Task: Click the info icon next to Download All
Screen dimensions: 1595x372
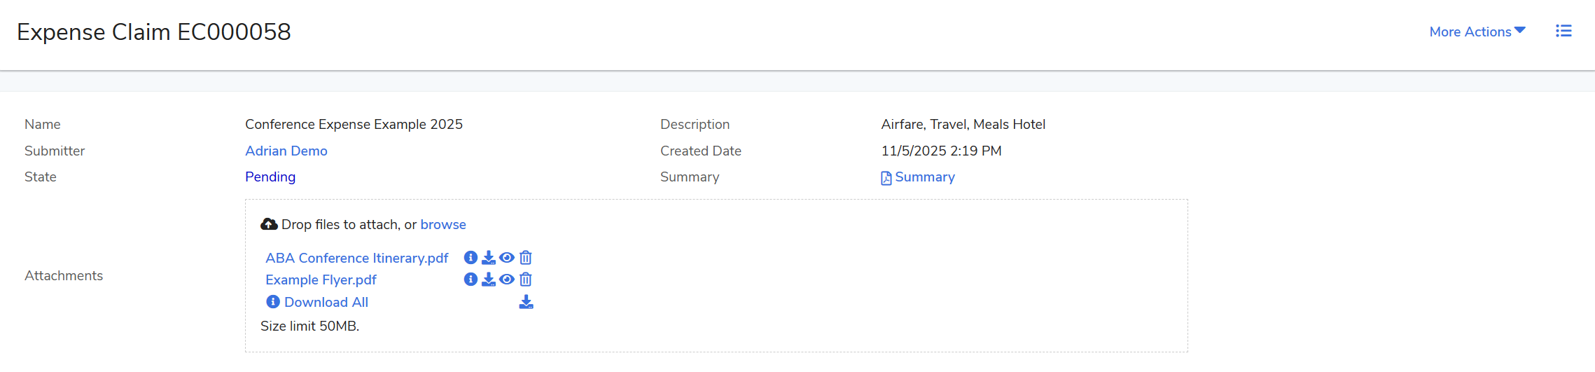Action: pos(273,302)
